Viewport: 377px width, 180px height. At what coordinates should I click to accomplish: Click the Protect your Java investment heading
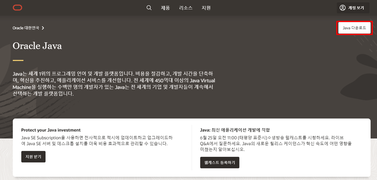(x=51, y=130)
